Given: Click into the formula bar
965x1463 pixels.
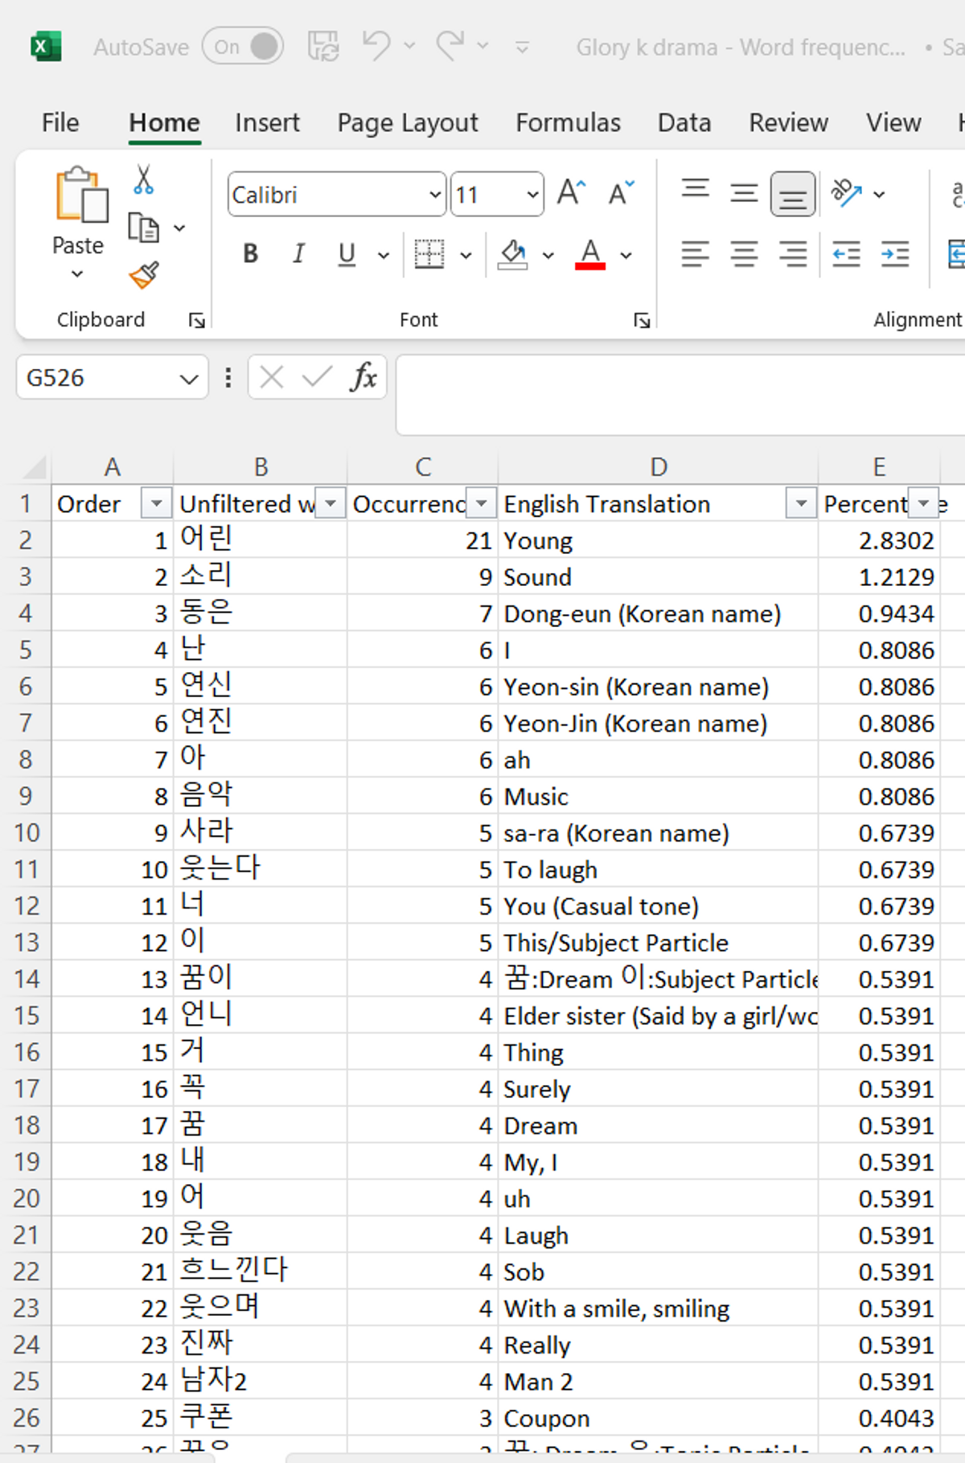Looking at the screenshot, I should point(680,395).
